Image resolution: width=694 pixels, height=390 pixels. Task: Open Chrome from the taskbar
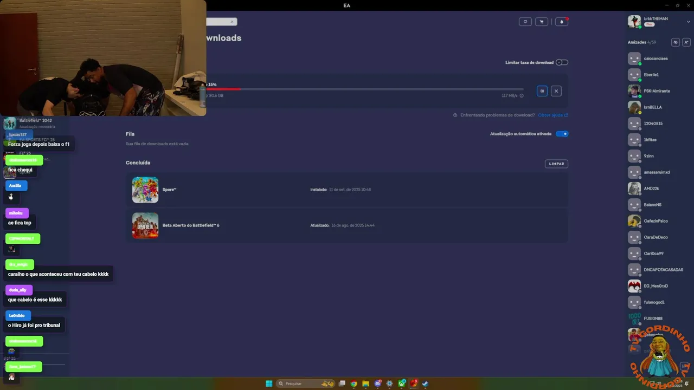click(354, 383)
